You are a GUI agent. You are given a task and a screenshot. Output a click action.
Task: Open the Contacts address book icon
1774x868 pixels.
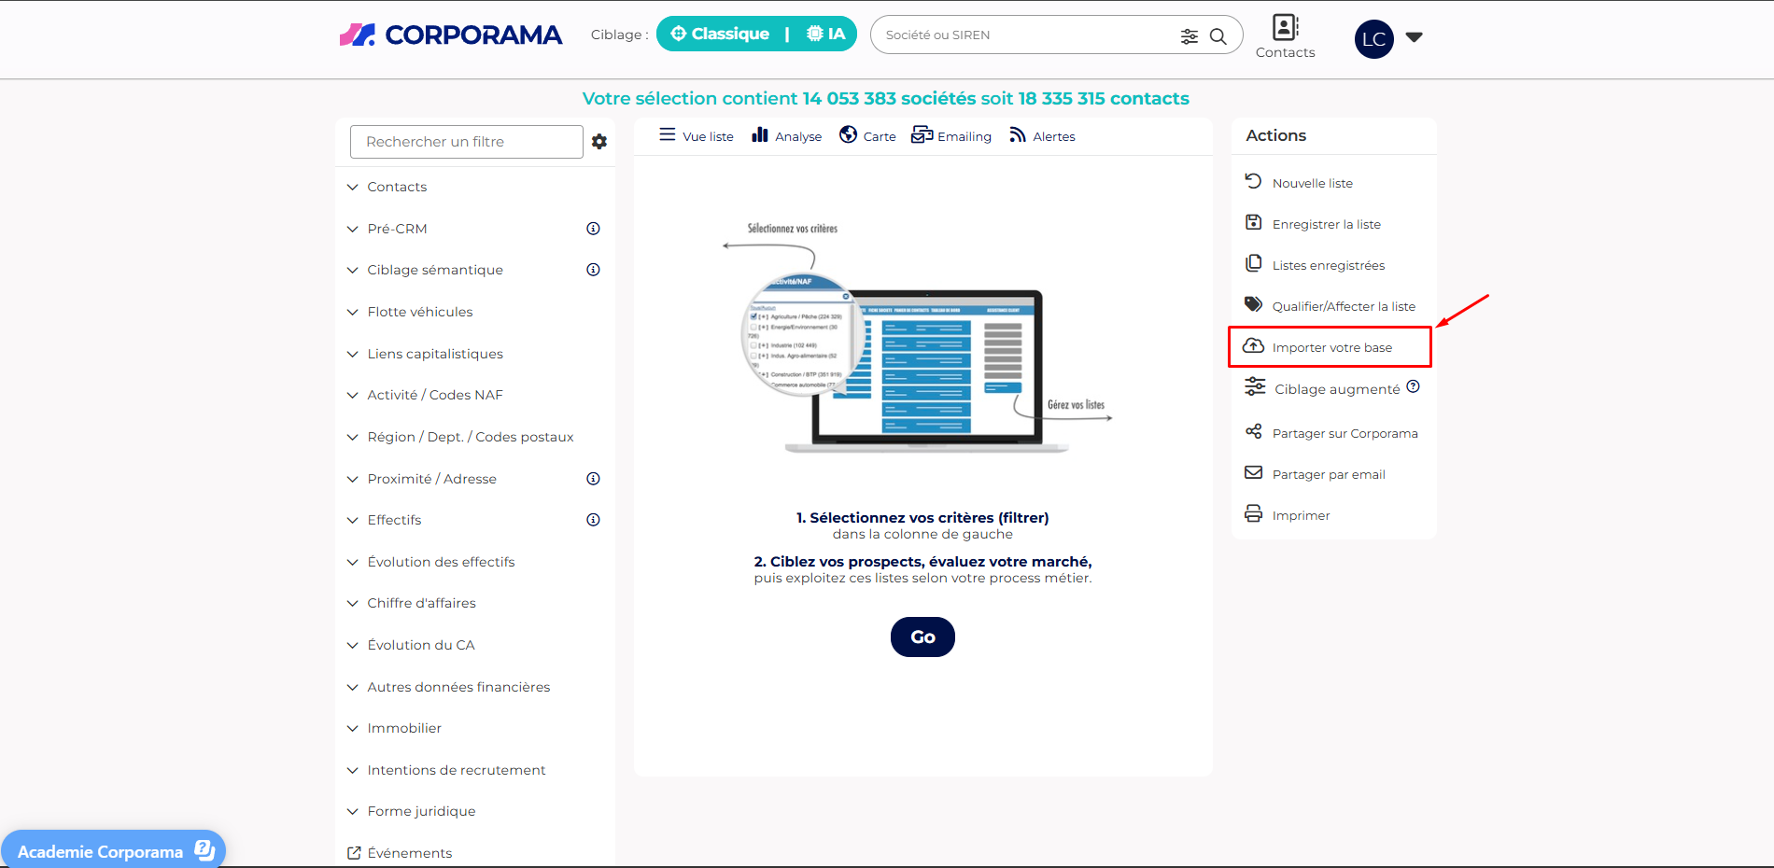click(x=1285, y=28)
